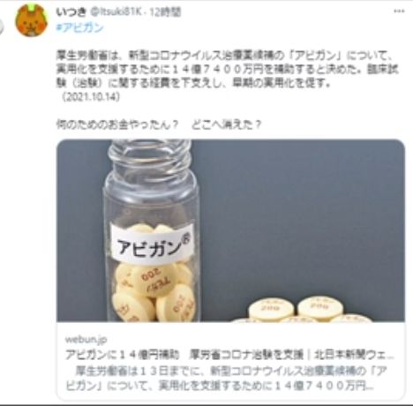
Task: Click the tweet body about 厚生労働省
Action: (x=227, y=70)
